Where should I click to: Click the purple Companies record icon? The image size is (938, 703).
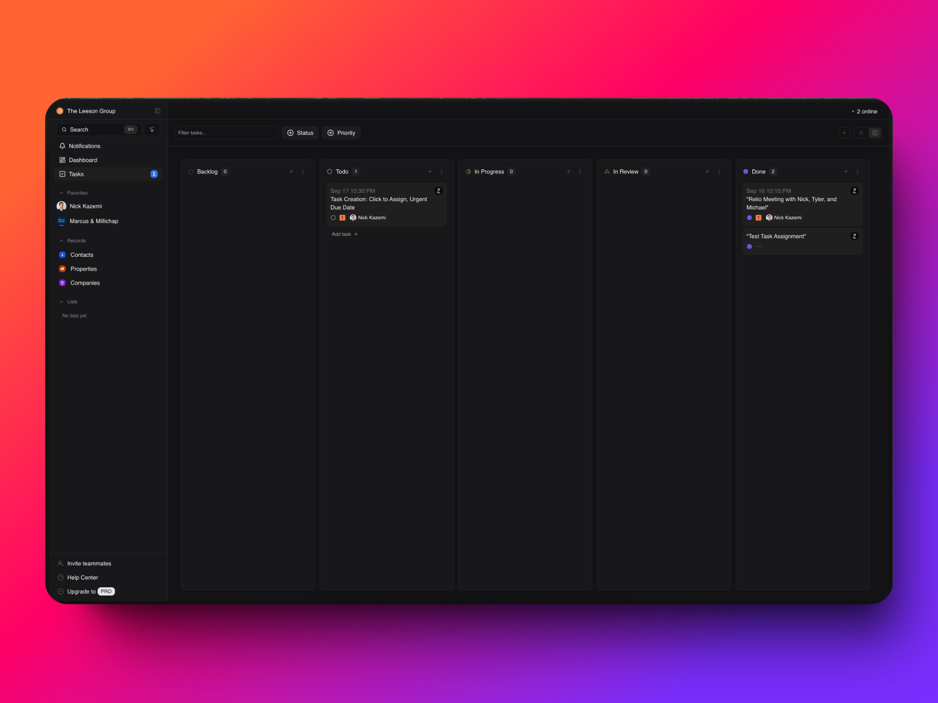tap(63, 283)
